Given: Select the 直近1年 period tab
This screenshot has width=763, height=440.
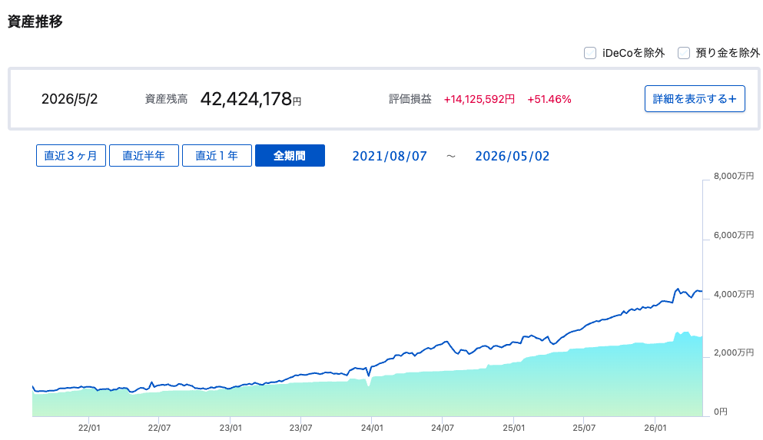Looking at the screenshot, I should (217, 156).
